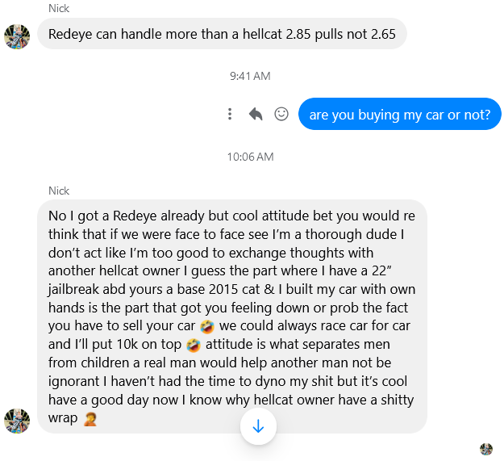Click the laughing emoji after "sell your car"
The width and height of the screenshot is (504, 461).
click(x=207, y=327)
